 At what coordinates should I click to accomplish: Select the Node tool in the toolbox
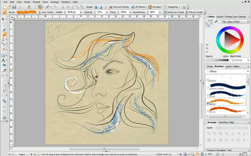(x=4, y=24)
